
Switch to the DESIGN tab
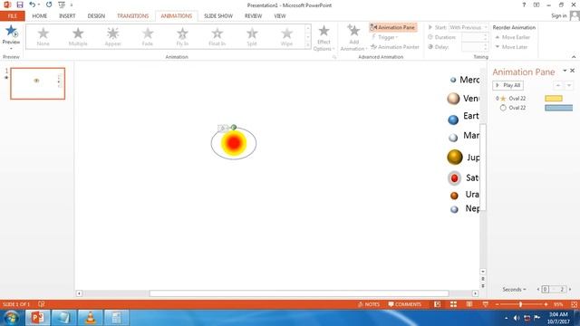96,16
